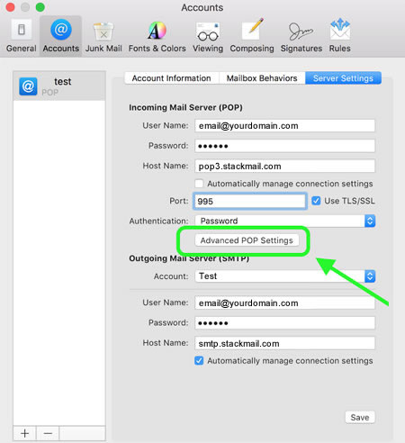Screen dimensions: 405x443
Task: Click Advanced POP Settings button
Action: point(247,240)
